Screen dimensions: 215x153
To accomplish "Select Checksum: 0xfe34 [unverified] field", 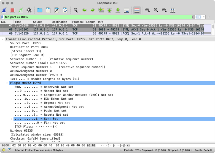I will coord(35,138).
